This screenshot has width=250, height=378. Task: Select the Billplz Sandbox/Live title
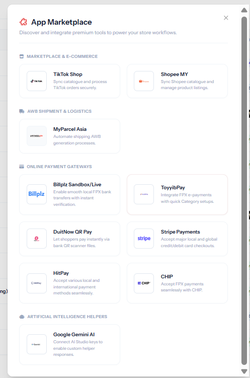[77, 184]
